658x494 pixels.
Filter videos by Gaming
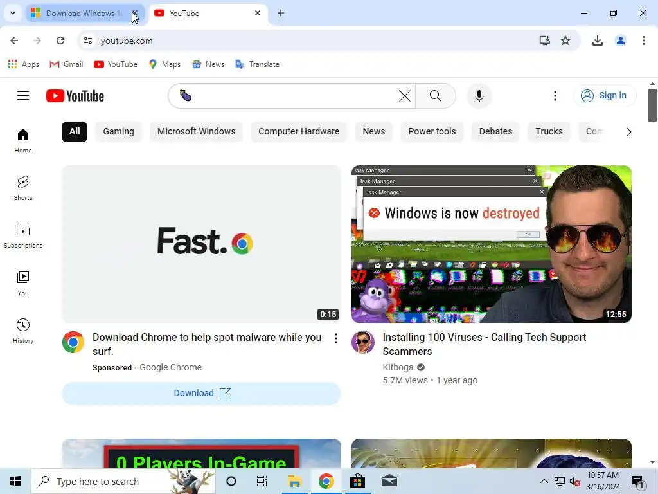click(x=118, y=131)
